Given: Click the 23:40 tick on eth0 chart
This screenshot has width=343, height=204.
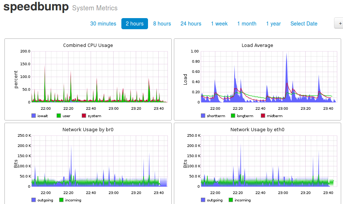Looking at the screenshot, I should [x=328, y=193].
